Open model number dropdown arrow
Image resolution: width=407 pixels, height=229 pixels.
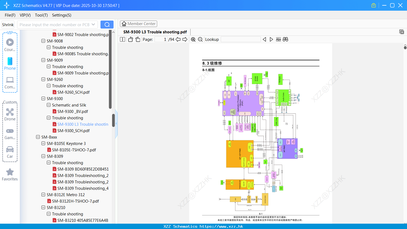click(x=93, y=25)
